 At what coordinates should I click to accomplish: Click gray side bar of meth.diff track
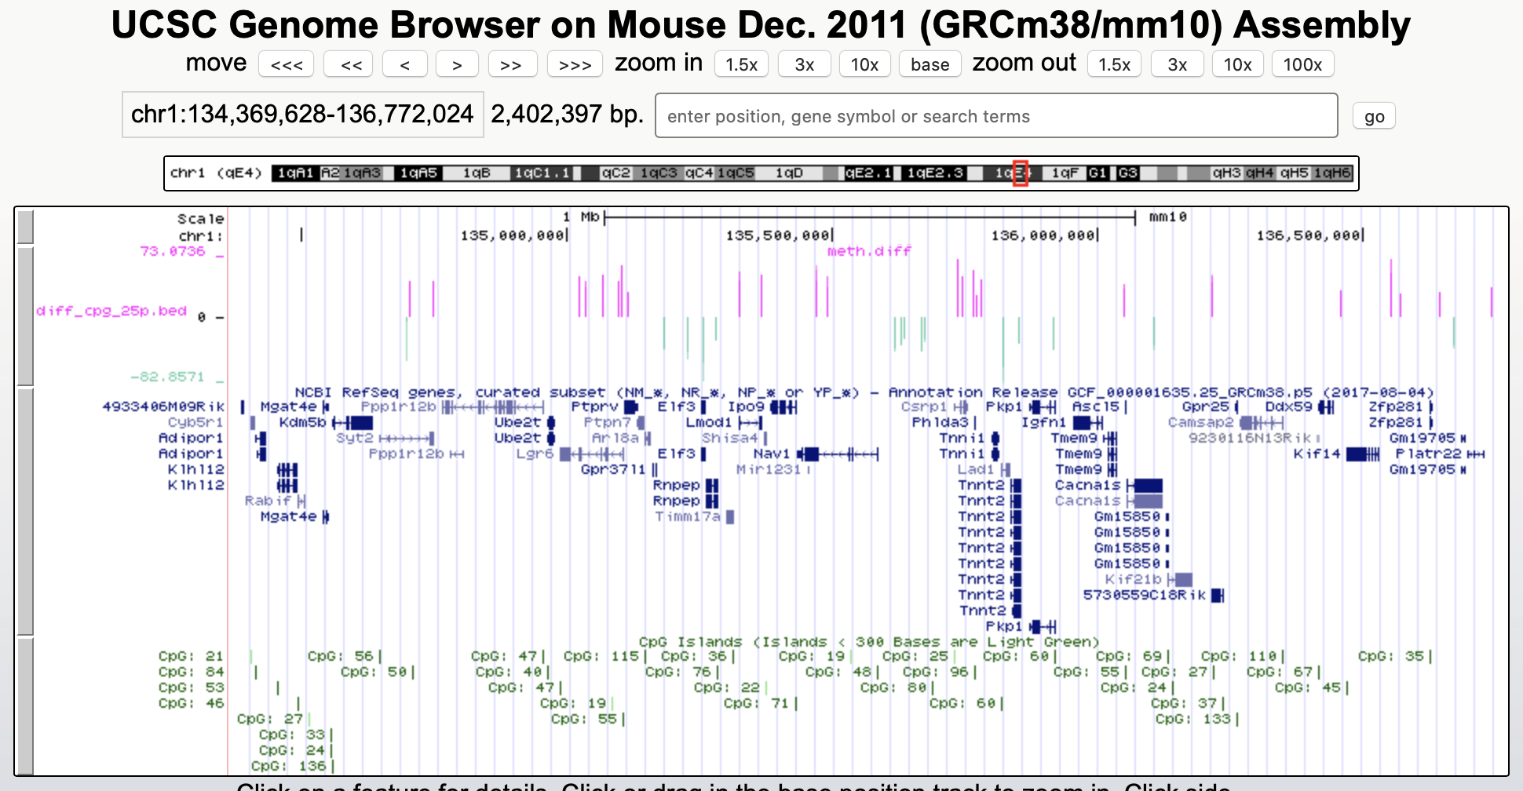(x=26, y=315)
